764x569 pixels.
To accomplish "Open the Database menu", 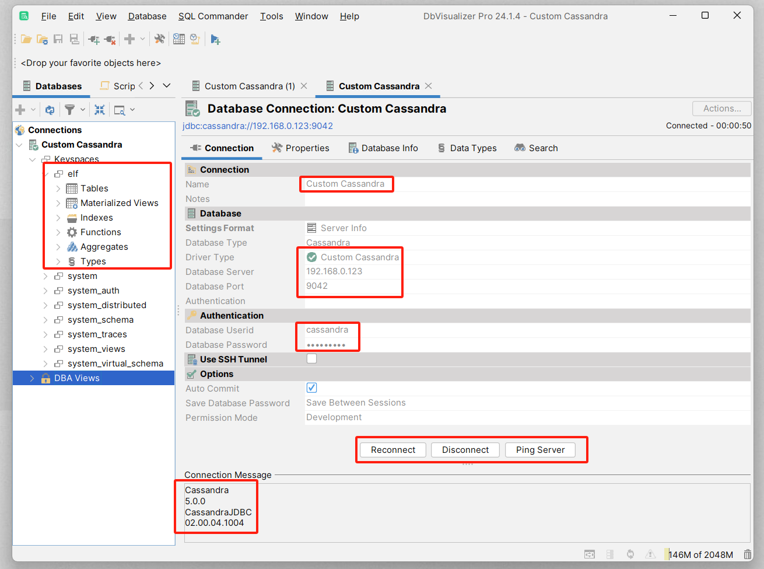I will pos(147,16).
